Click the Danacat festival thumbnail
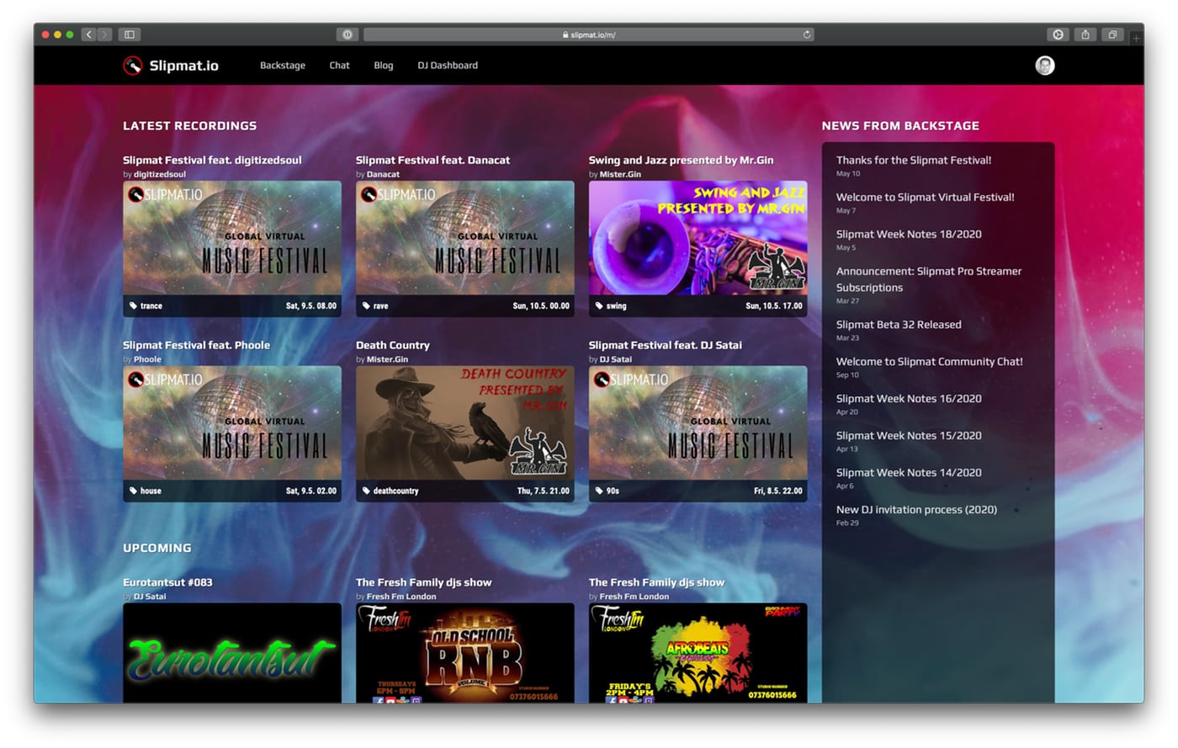 [465, 238]
